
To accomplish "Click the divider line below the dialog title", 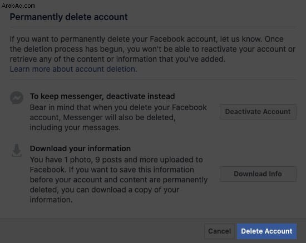I will [153, 27].
